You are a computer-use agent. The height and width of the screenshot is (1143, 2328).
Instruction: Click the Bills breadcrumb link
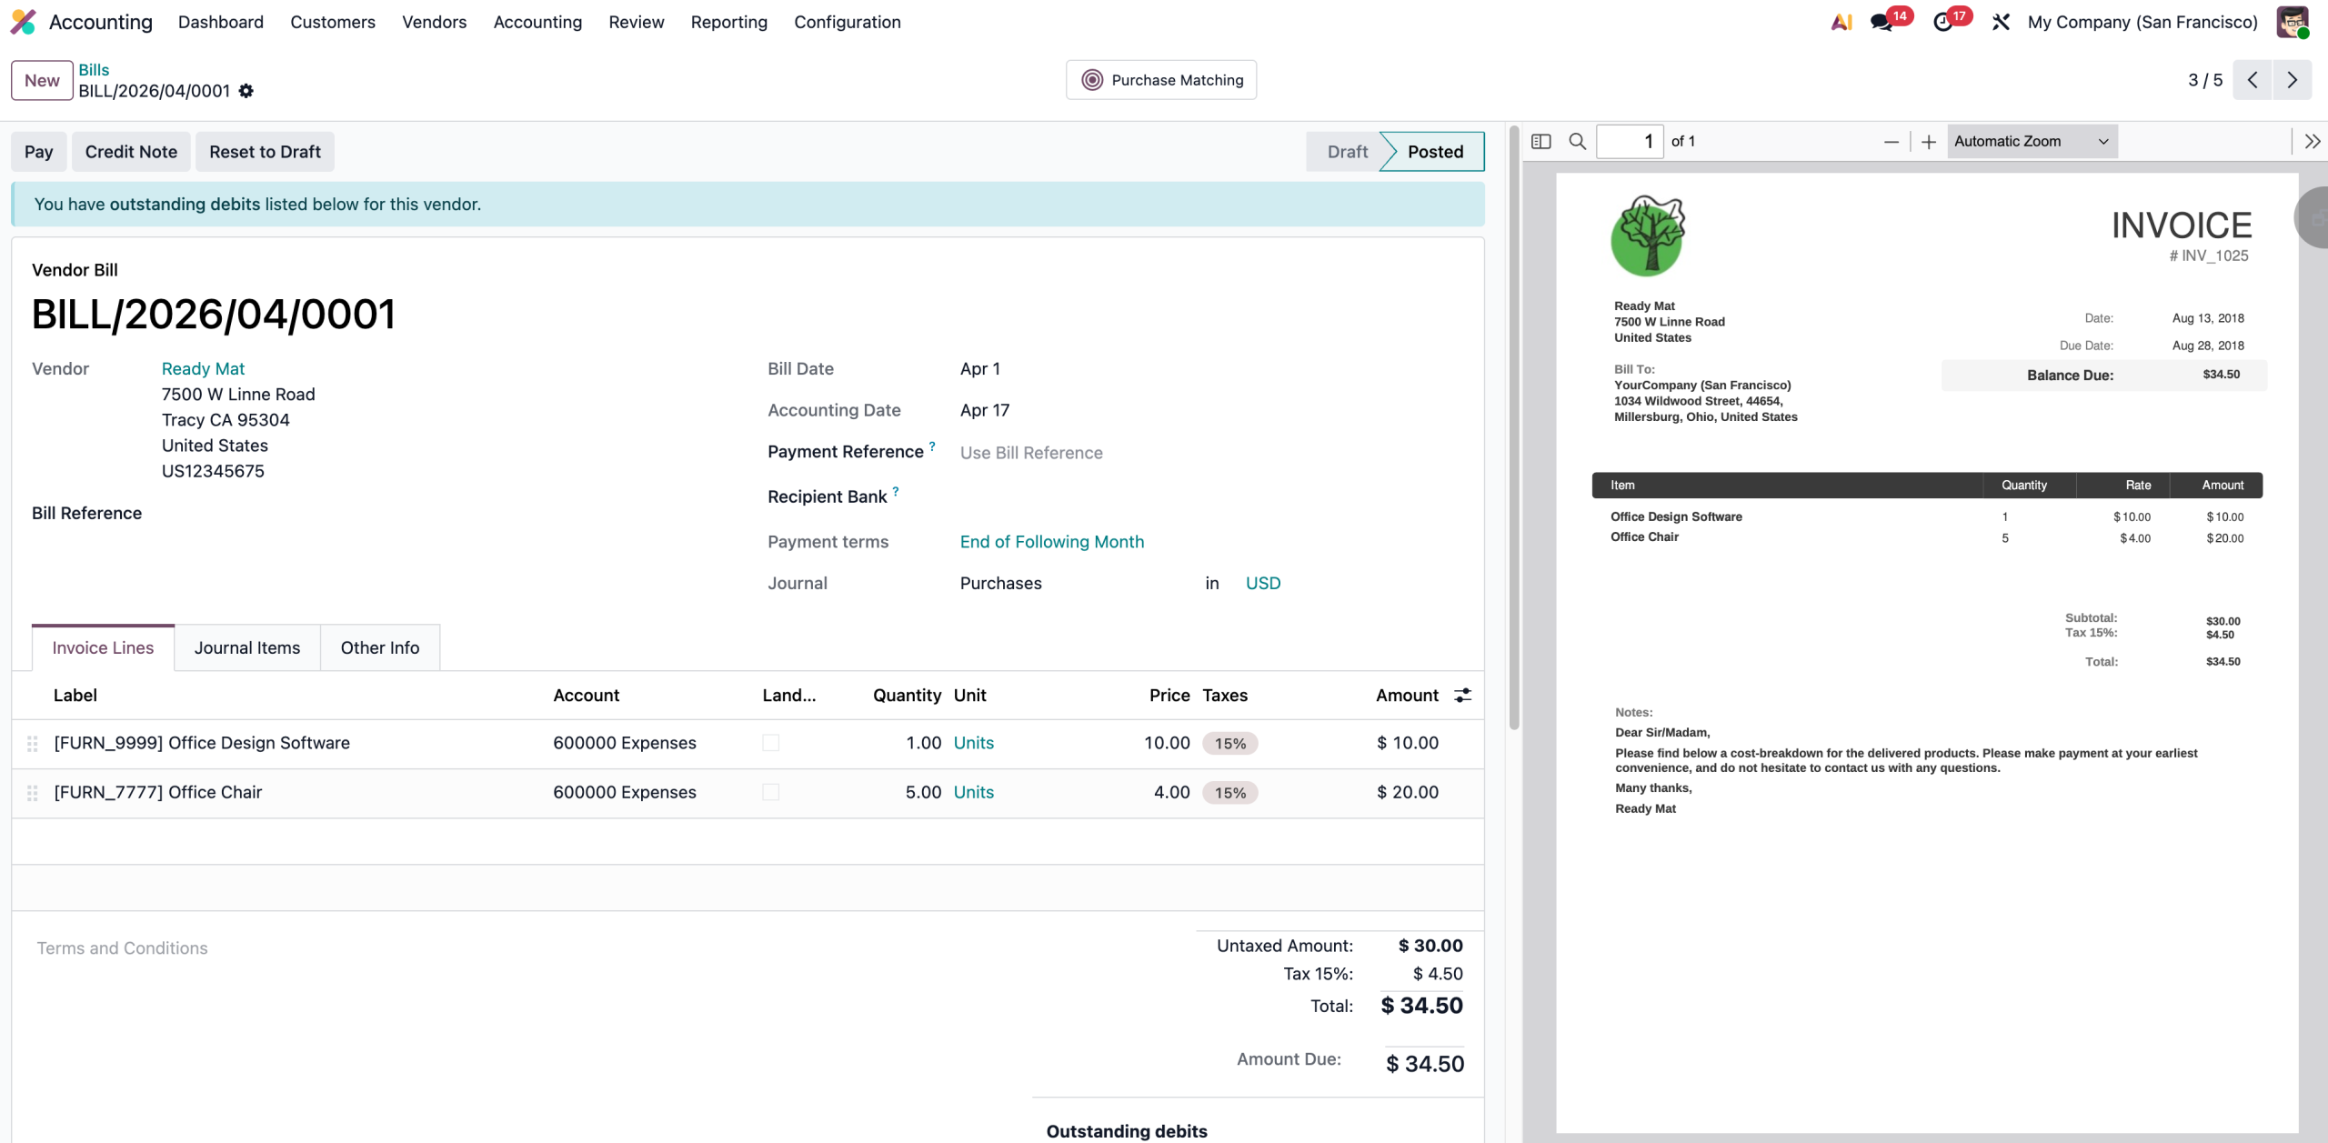click(x=94, y=69)
